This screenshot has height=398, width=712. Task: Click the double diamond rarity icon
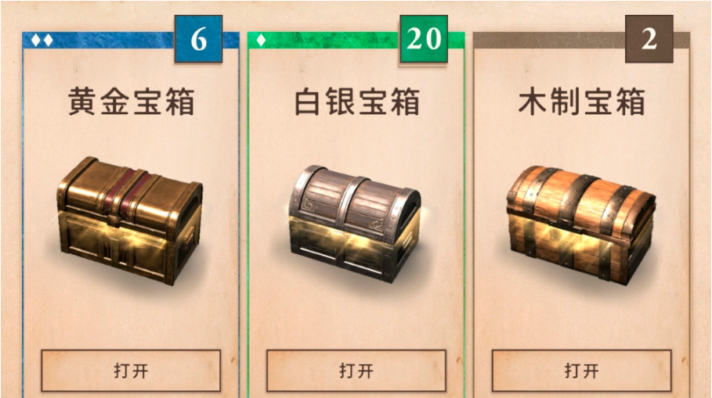(42, 41)
